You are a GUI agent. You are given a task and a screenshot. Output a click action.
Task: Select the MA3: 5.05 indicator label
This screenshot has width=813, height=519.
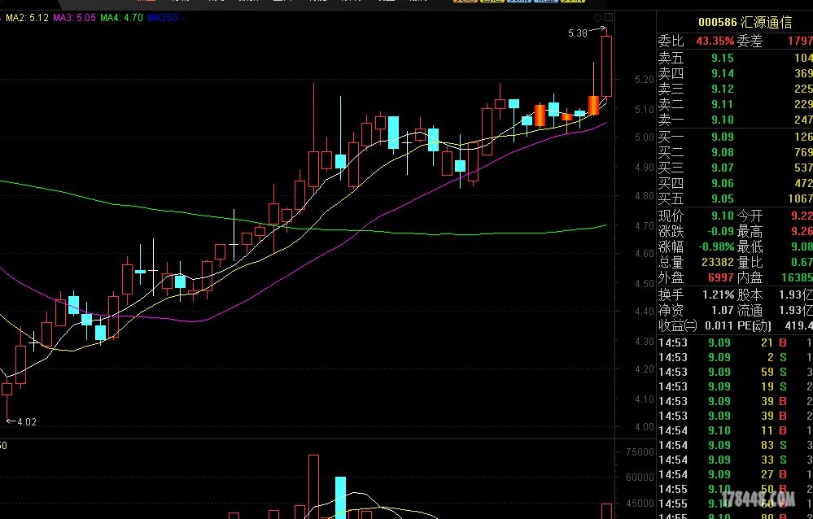tap(74, 18)
